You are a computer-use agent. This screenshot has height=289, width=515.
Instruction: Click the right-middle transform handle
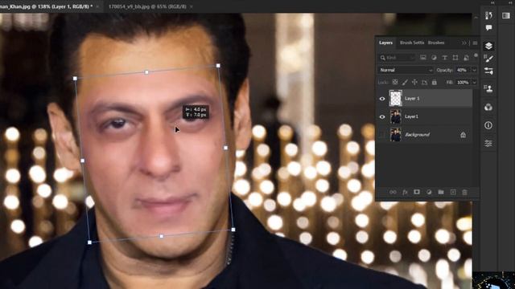tap(225, 148)
